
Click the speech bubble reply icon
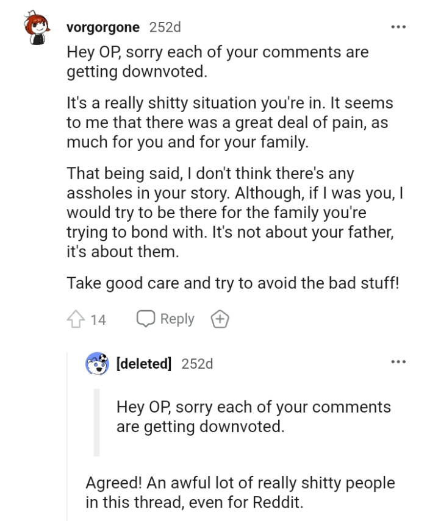(146, 319)
